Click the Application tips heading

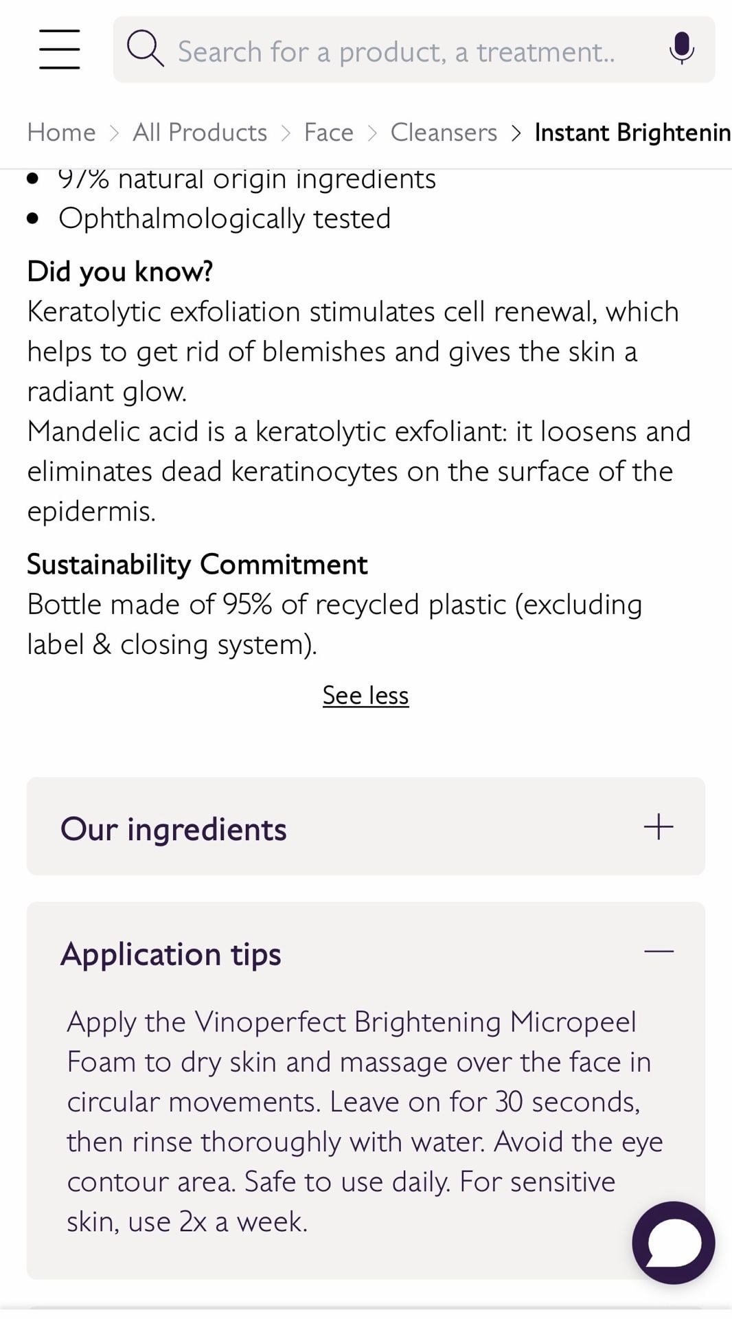point(171,955)
